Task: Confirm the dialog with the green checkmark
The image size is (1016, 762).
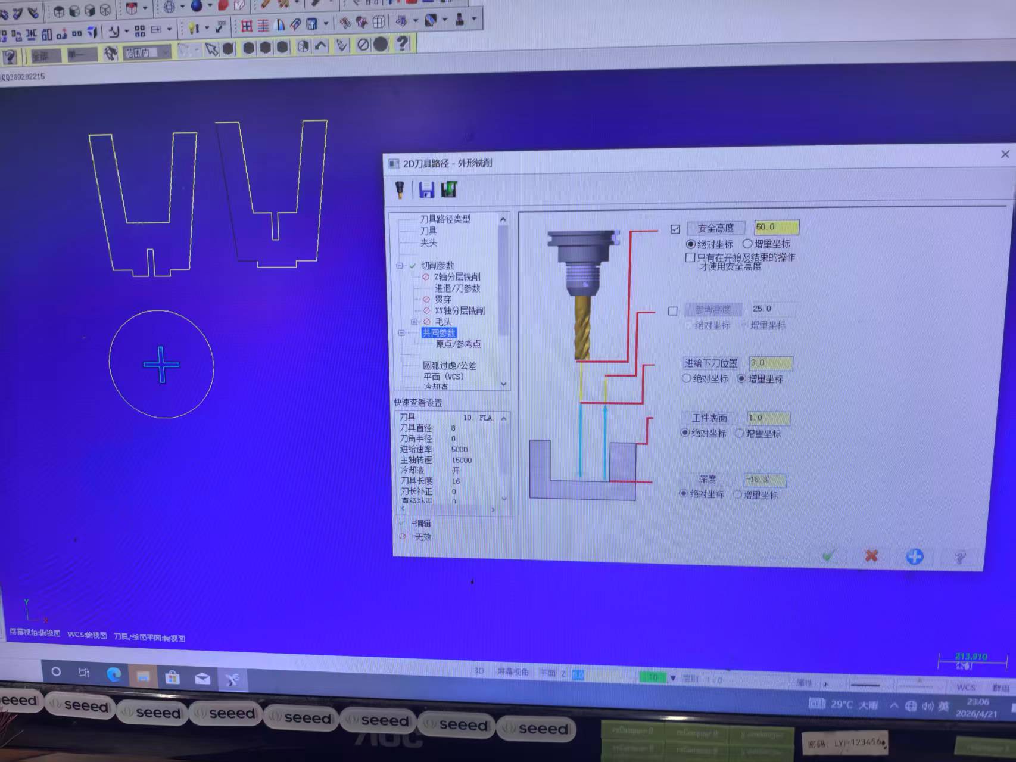Action: click(828, 556)
